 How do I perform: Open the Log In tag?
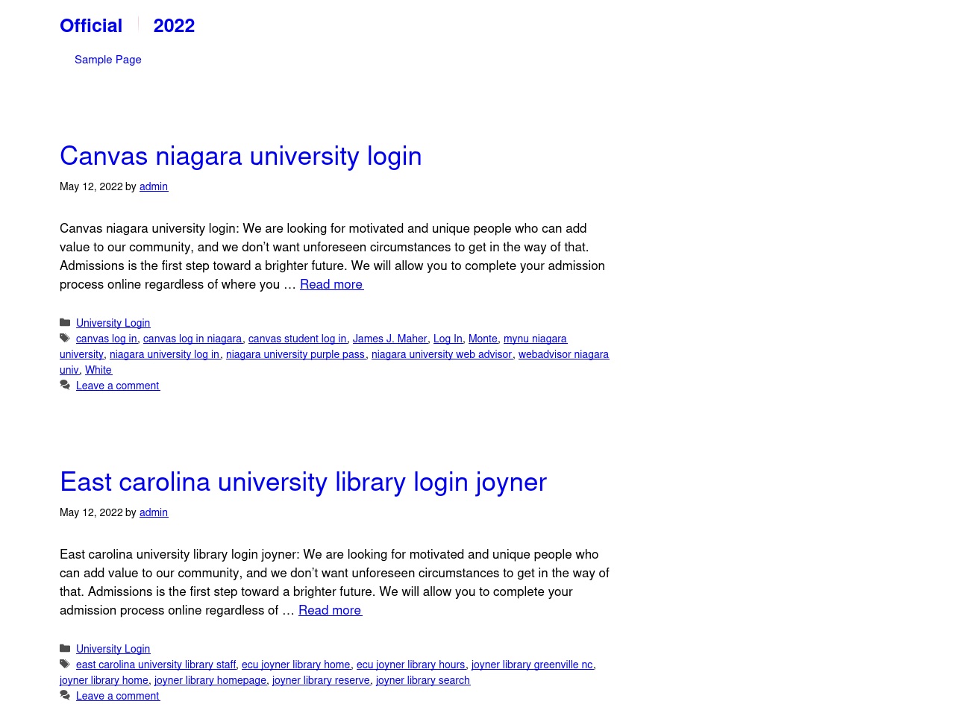pos(448,339)
